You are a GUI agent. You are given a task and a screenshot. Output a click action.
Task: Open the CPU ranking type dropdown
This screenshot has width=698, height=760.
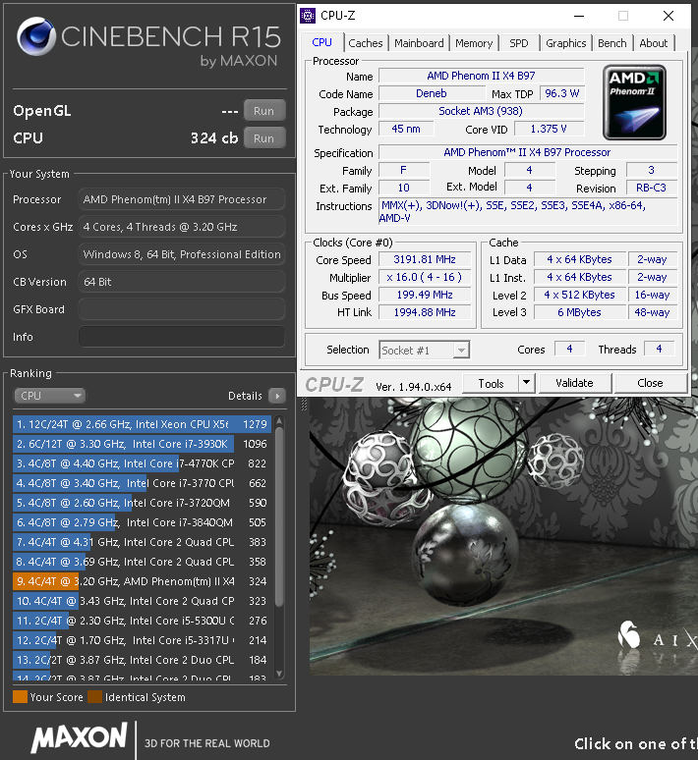click(x=49, y=396)
